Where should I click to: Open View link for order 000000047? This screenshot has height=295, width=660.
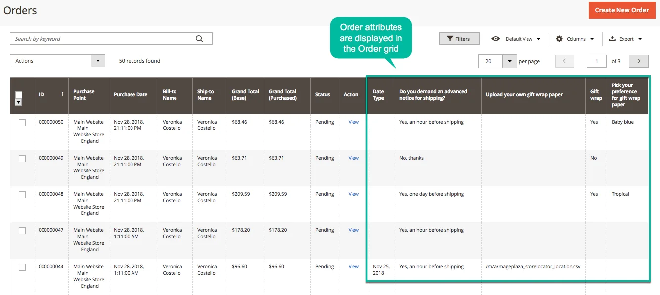point(353,230)
